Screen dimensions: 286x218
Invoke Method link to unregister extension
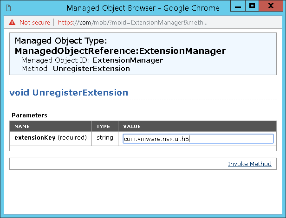249,164
